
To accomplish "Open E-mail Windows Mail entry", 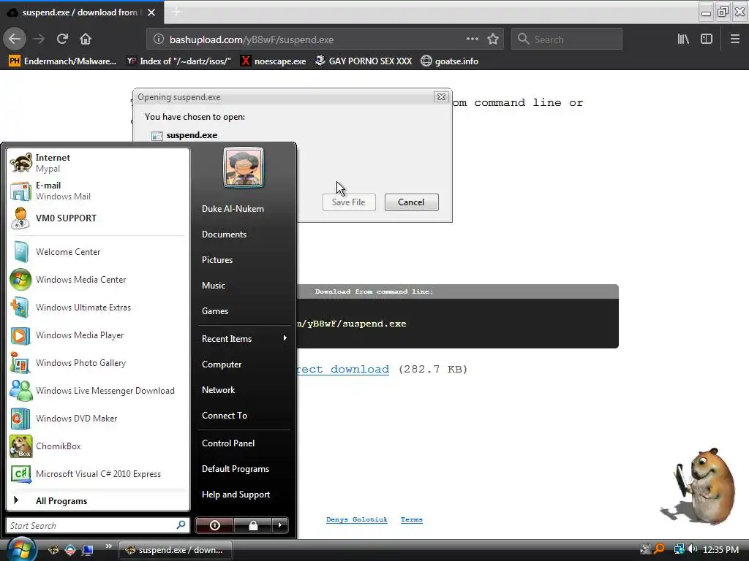I will point(98,191).
